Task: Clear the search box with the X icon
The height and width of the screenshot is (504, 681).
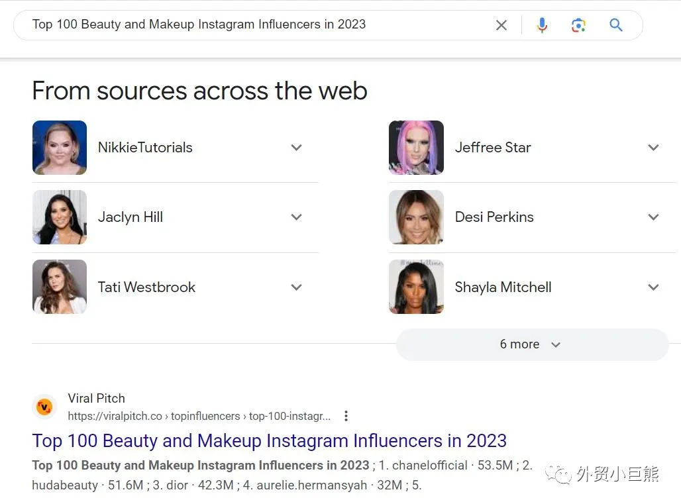Action: coord(501,25)
